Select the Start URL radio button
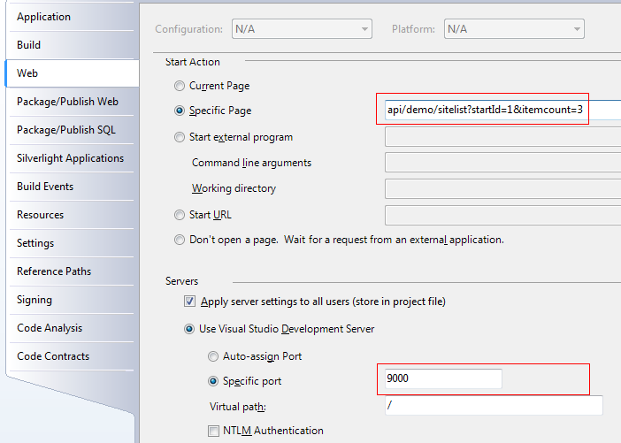The height and width of the screenshot is (443, 621). click(180, 215)
